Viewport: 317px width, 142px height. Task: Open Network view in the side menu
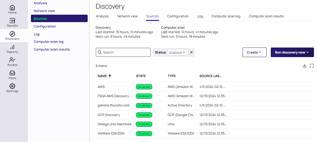[x=44, y=11]
